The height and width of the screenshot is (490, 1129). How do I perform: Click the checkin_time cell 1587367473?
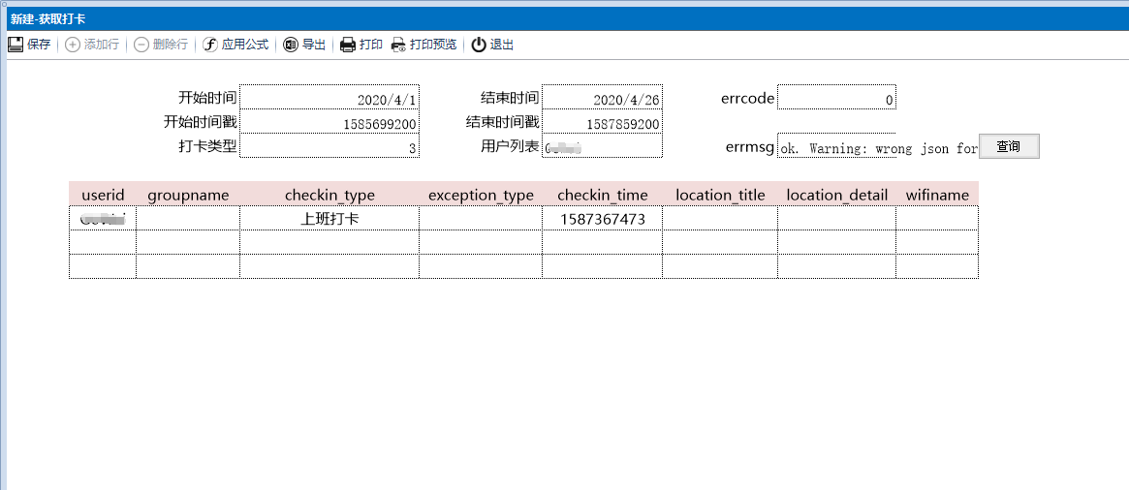coord(602,219)
